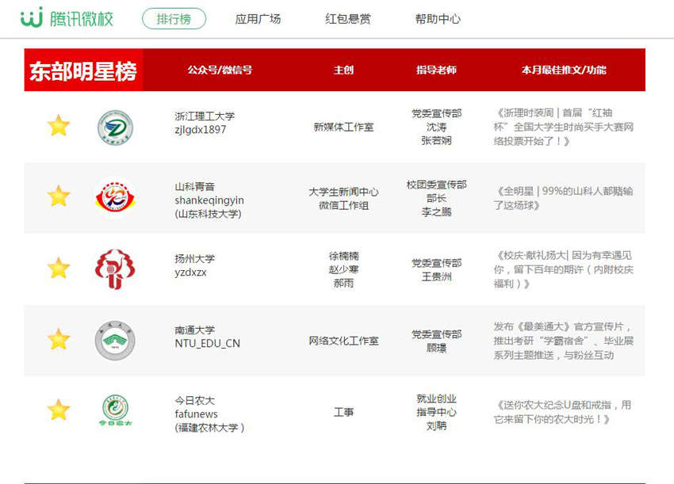Screen dimensions: 674x484
Task: Select the 浙江理工大学 account name
Action: [x=205, y=116]
